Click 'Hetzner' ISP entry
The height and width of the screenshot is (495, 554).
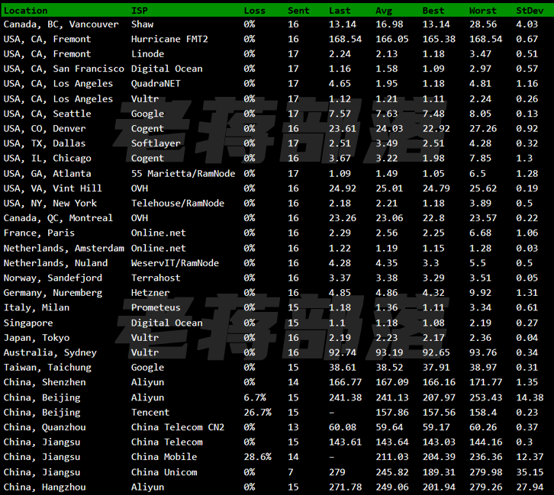(150, 293)
